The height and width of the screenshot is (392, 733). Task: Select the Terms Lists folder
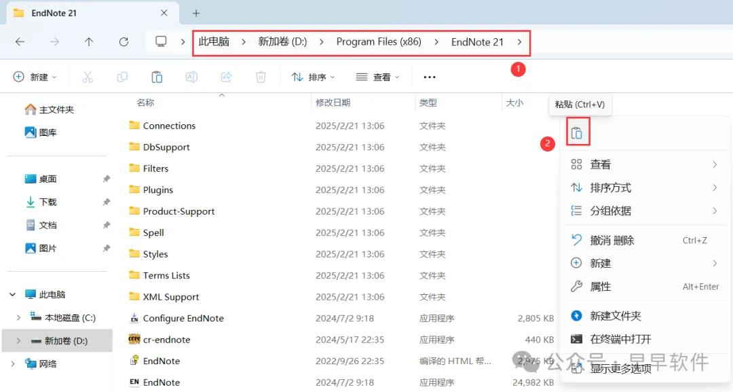(x=166, y=276)
